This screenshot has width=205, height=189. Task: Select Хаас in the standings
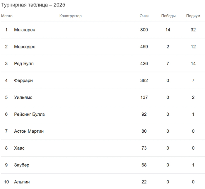pyautogui.click(x=19, y=148)
